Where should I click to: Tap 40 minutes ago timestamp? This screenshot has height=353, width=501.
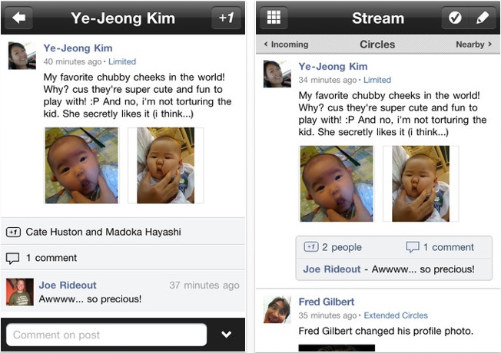pyautogui.click(x=72, y=61)
